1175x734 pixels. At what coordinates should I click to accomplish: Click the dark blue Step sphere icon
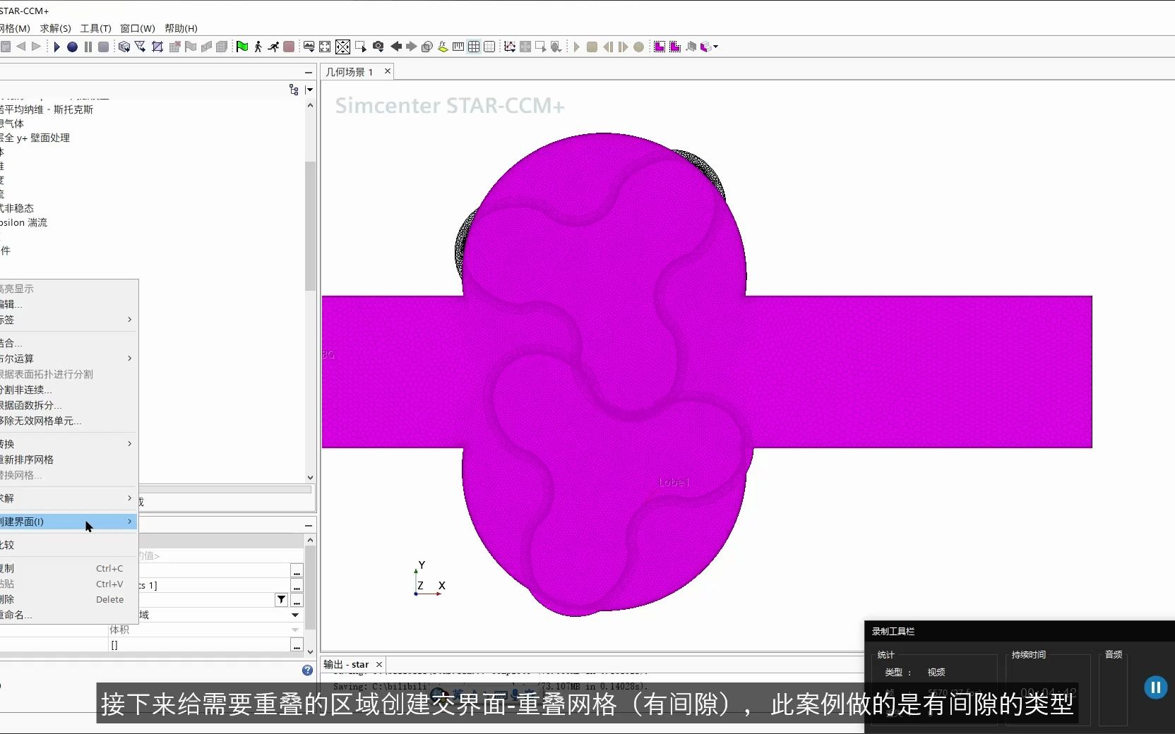[x=72, y=47]
